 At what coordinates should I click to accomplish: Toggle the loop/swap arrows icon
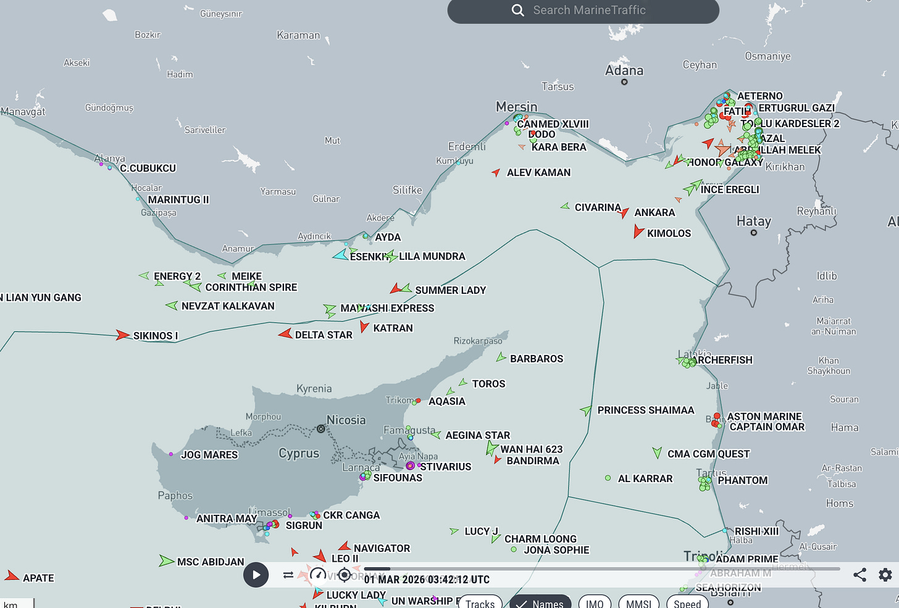[x=288, y=575]
